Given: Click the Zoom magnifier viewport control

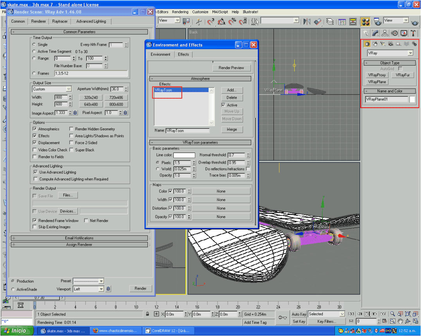Looking at the screenshot, I should click(392, 314).
